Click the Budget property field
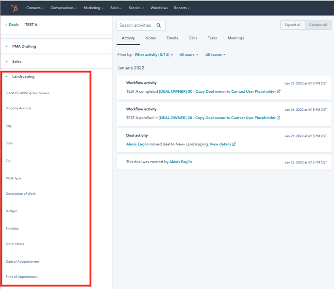 click(x=11, y=211)
